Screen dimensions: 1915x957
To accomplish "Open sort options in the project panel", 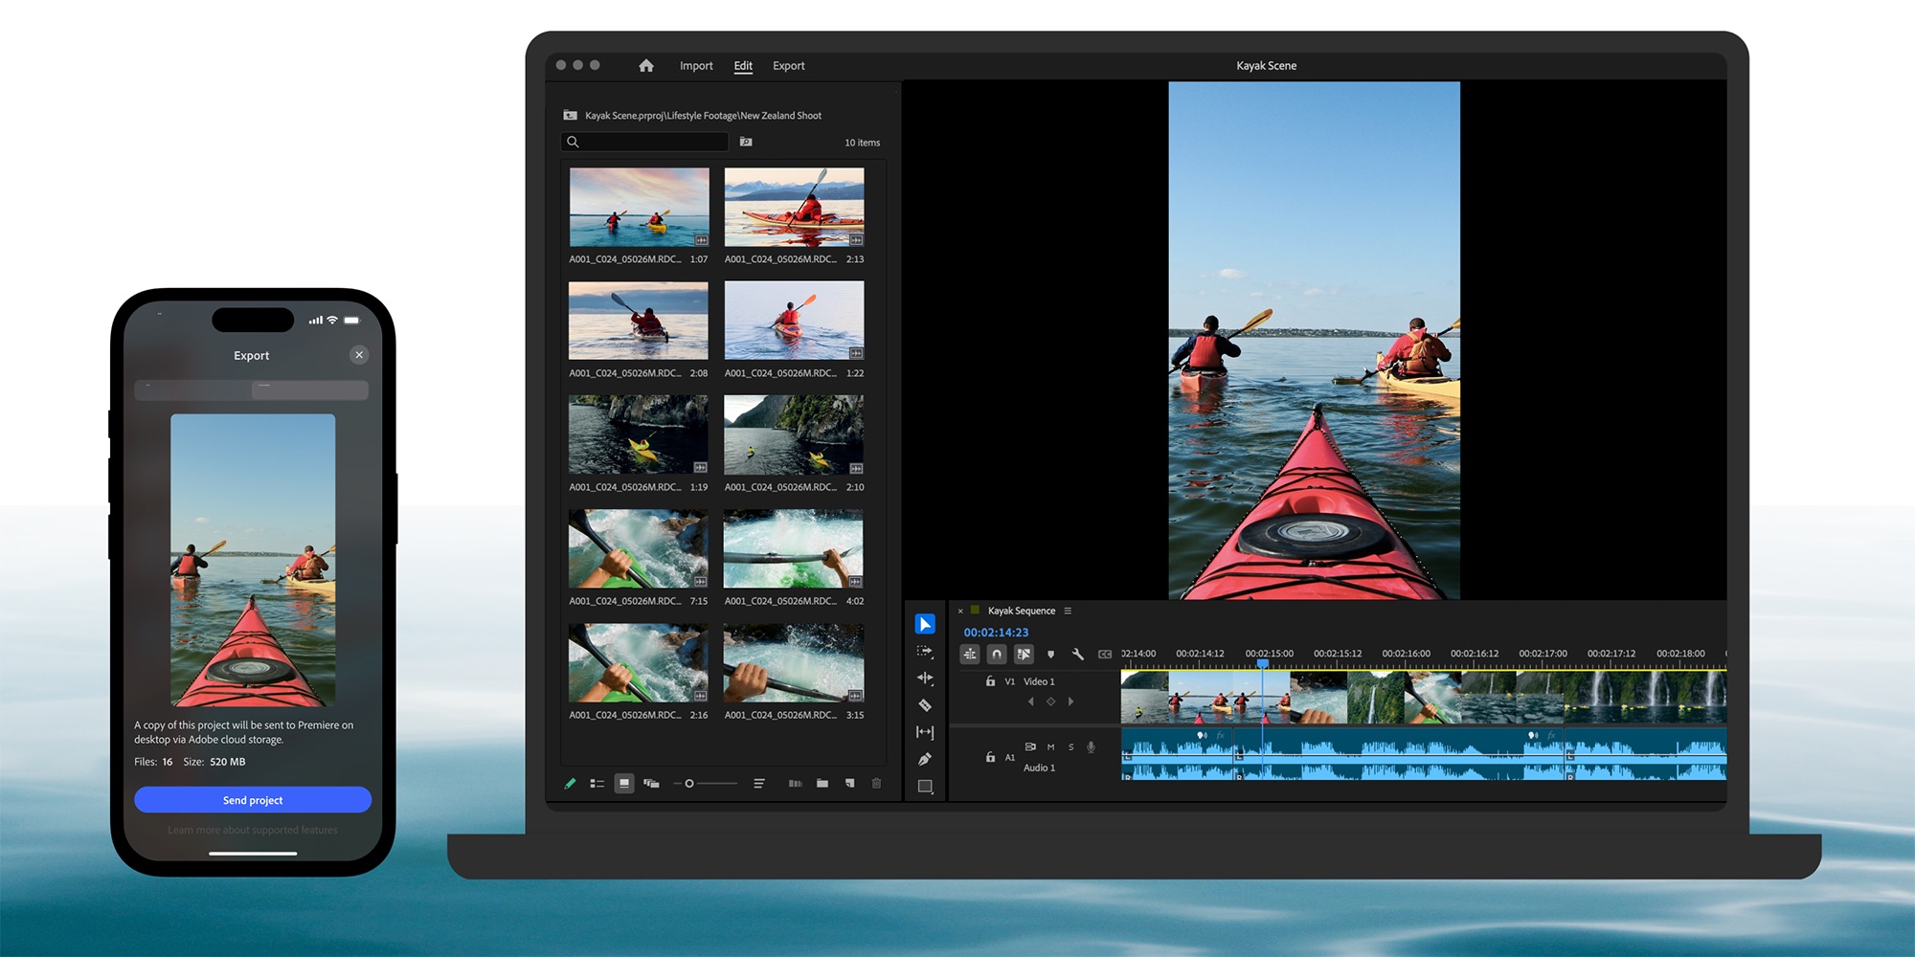I will 758,783.
